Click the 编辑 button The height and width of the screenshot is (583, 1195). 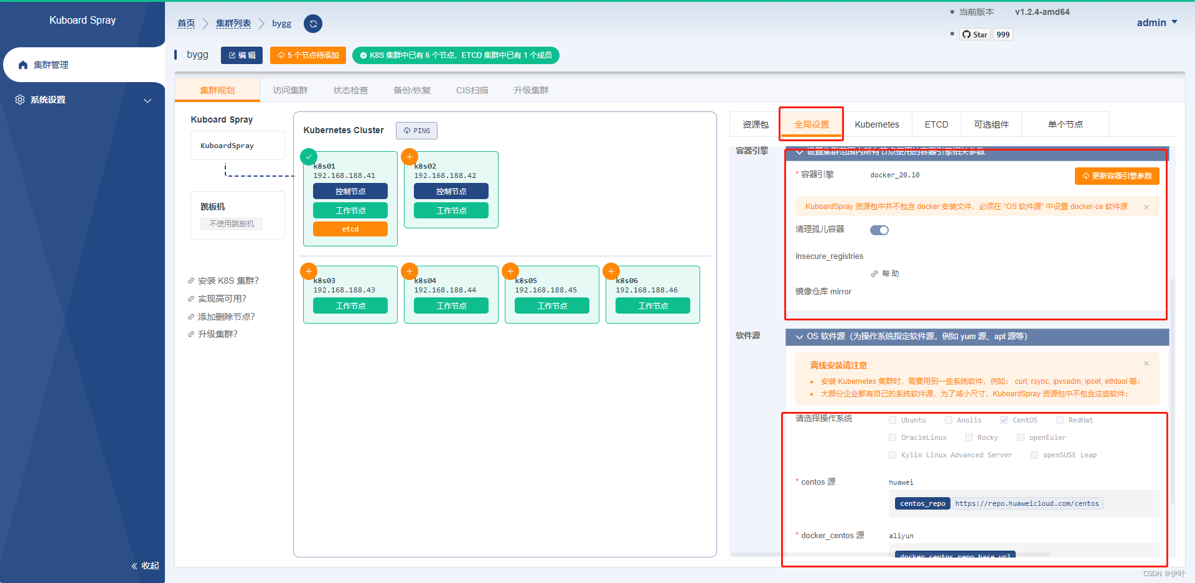(242, 55)
